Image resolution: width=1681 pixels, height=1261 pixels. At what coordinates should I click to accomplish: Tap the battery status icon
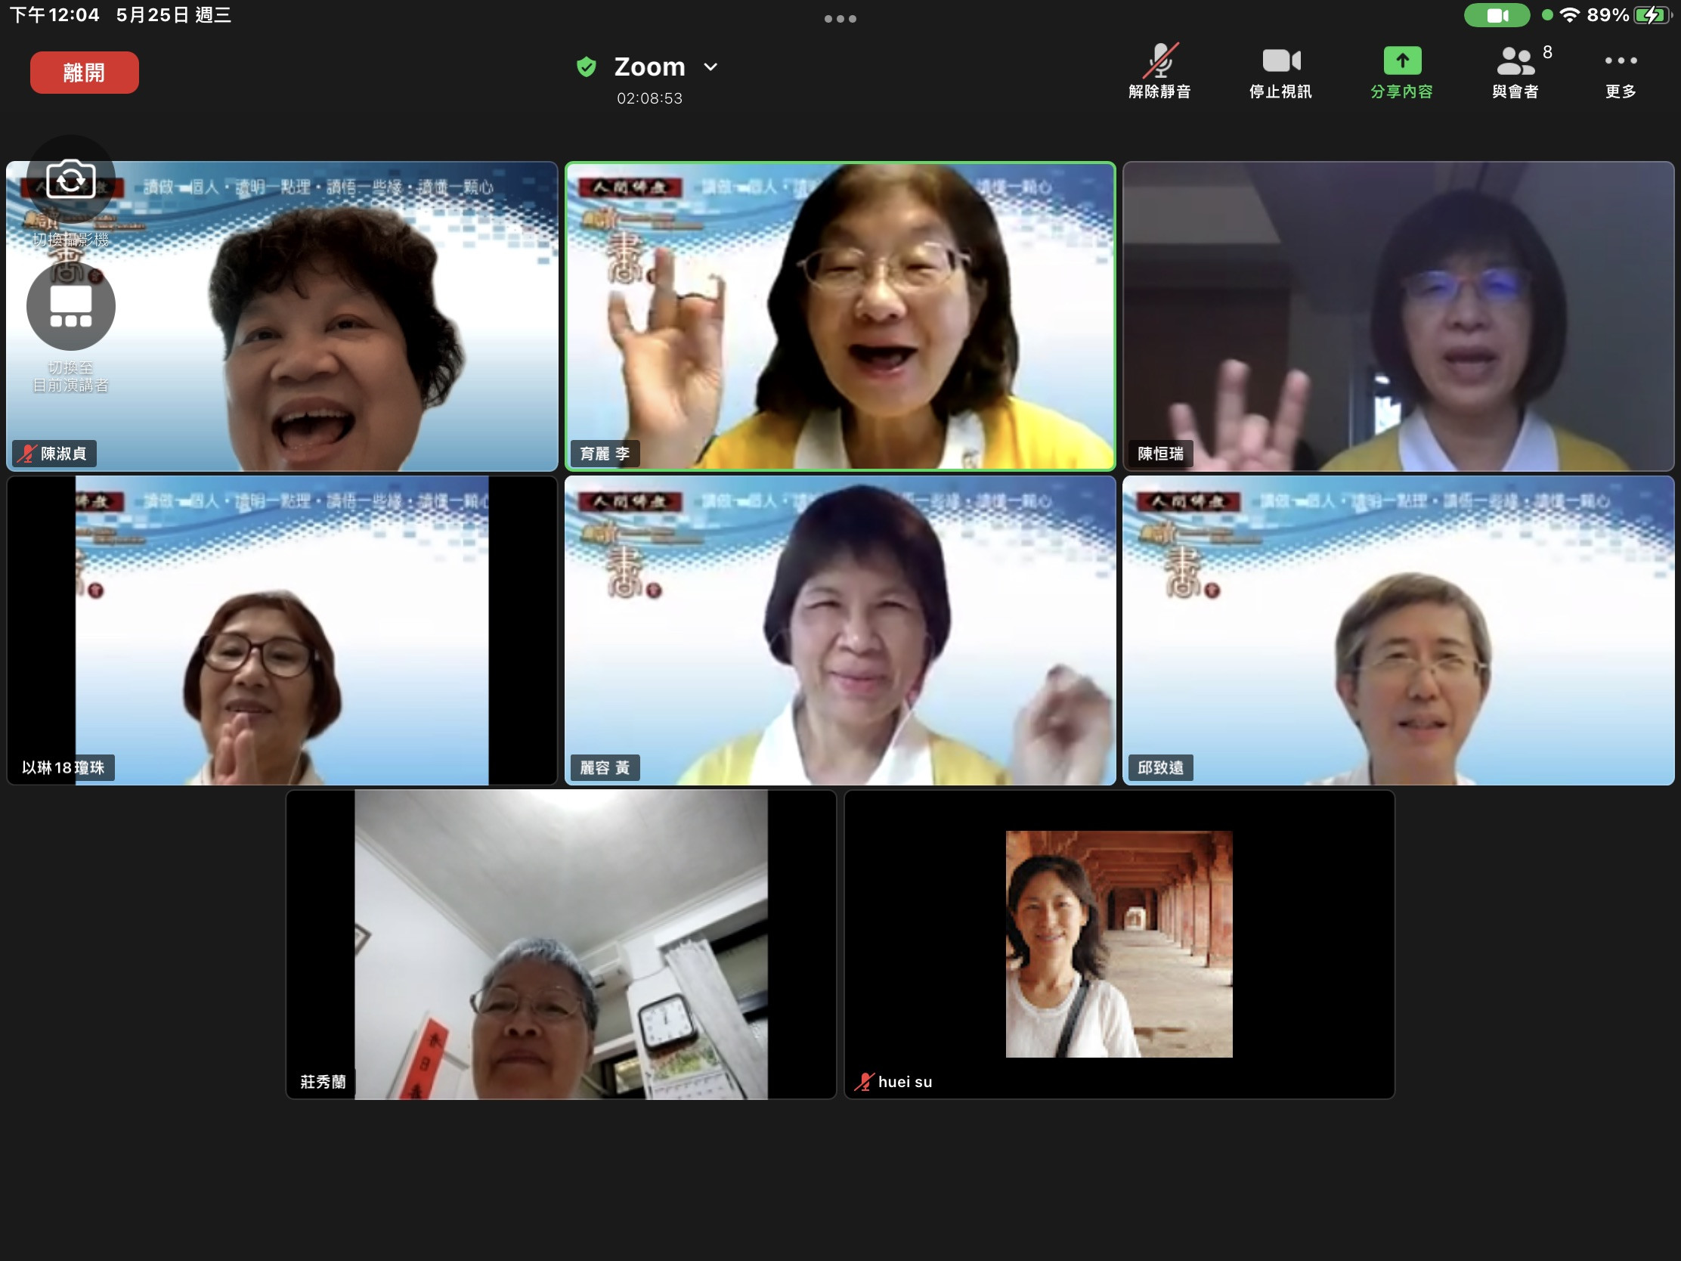pos(1653,15)
